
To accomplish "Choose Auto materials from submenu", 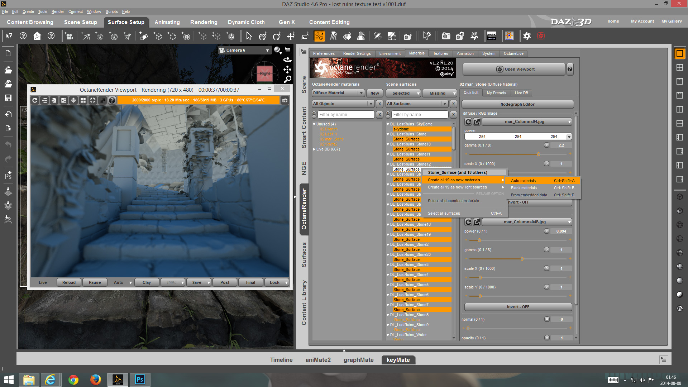I will click(x=523, y=181).
